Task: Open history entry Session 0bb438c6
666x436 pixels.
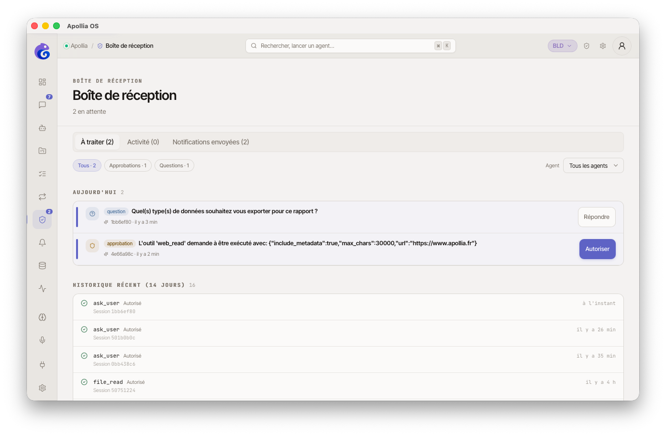Action: pyautogui.click(x=348, y=360)
